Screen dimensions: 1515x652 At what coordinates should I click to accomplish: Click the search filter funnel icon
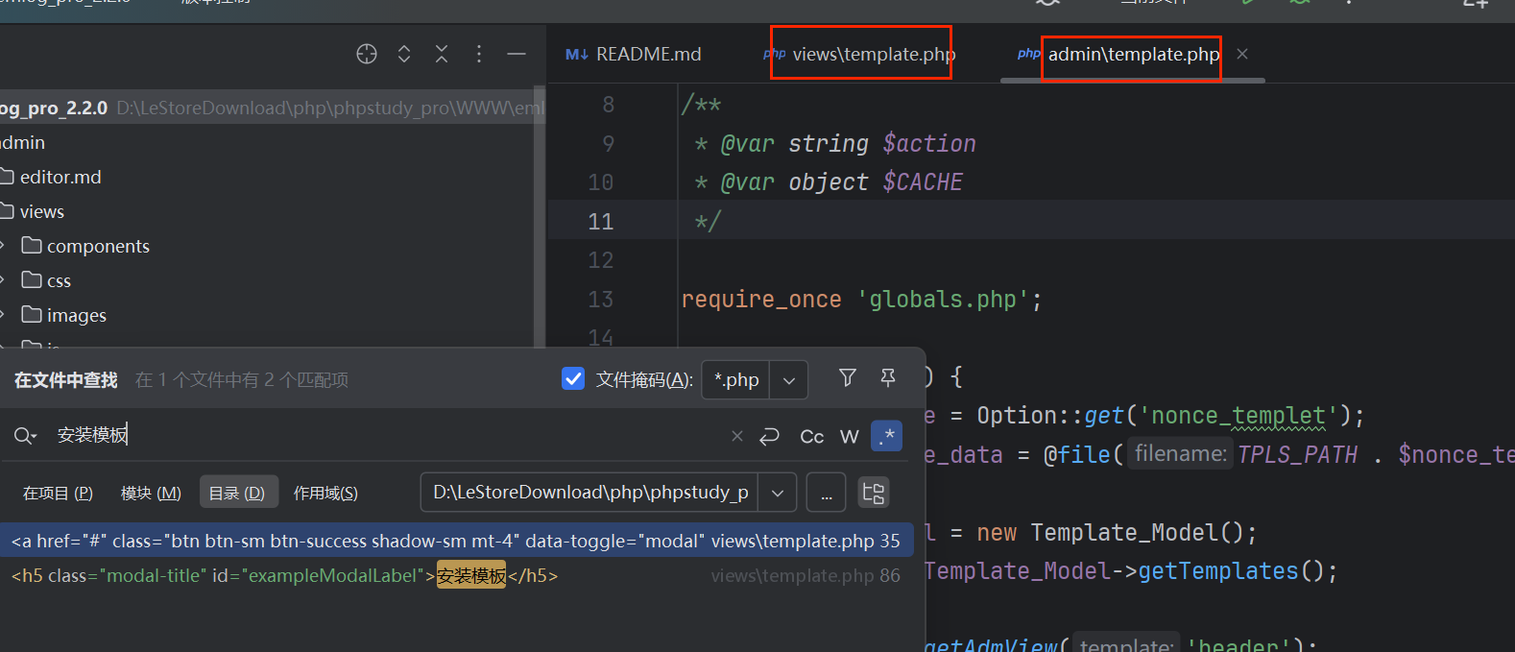point(847,378)
